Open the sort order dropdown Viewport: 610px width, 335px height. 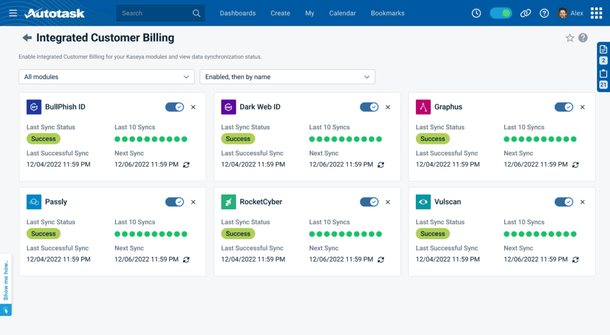[287, 77]
